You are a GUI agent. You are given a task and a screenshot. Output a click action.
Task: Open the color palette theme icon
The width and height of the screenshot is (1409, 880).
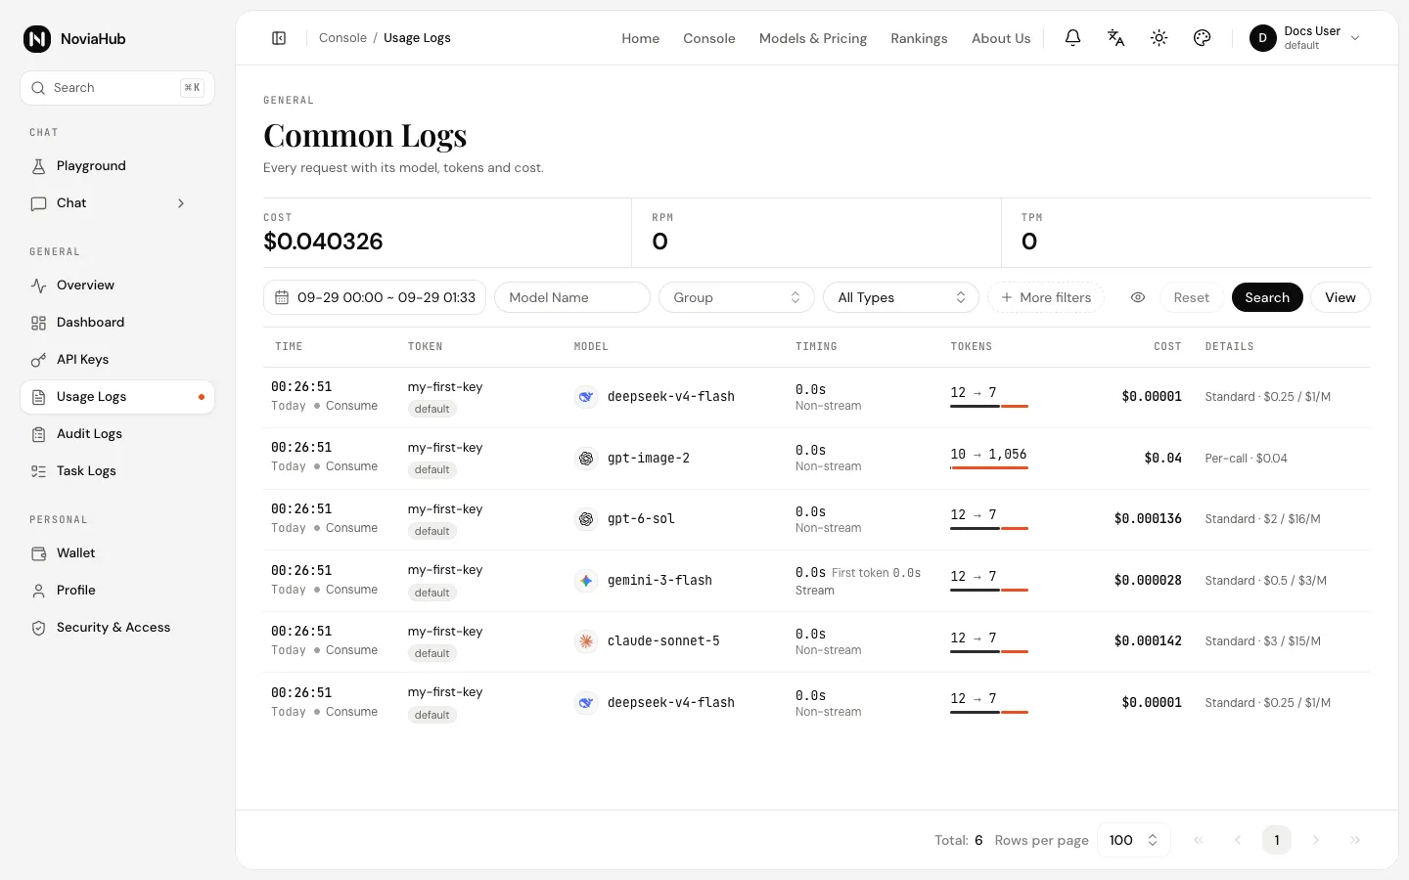(1202, 38)
